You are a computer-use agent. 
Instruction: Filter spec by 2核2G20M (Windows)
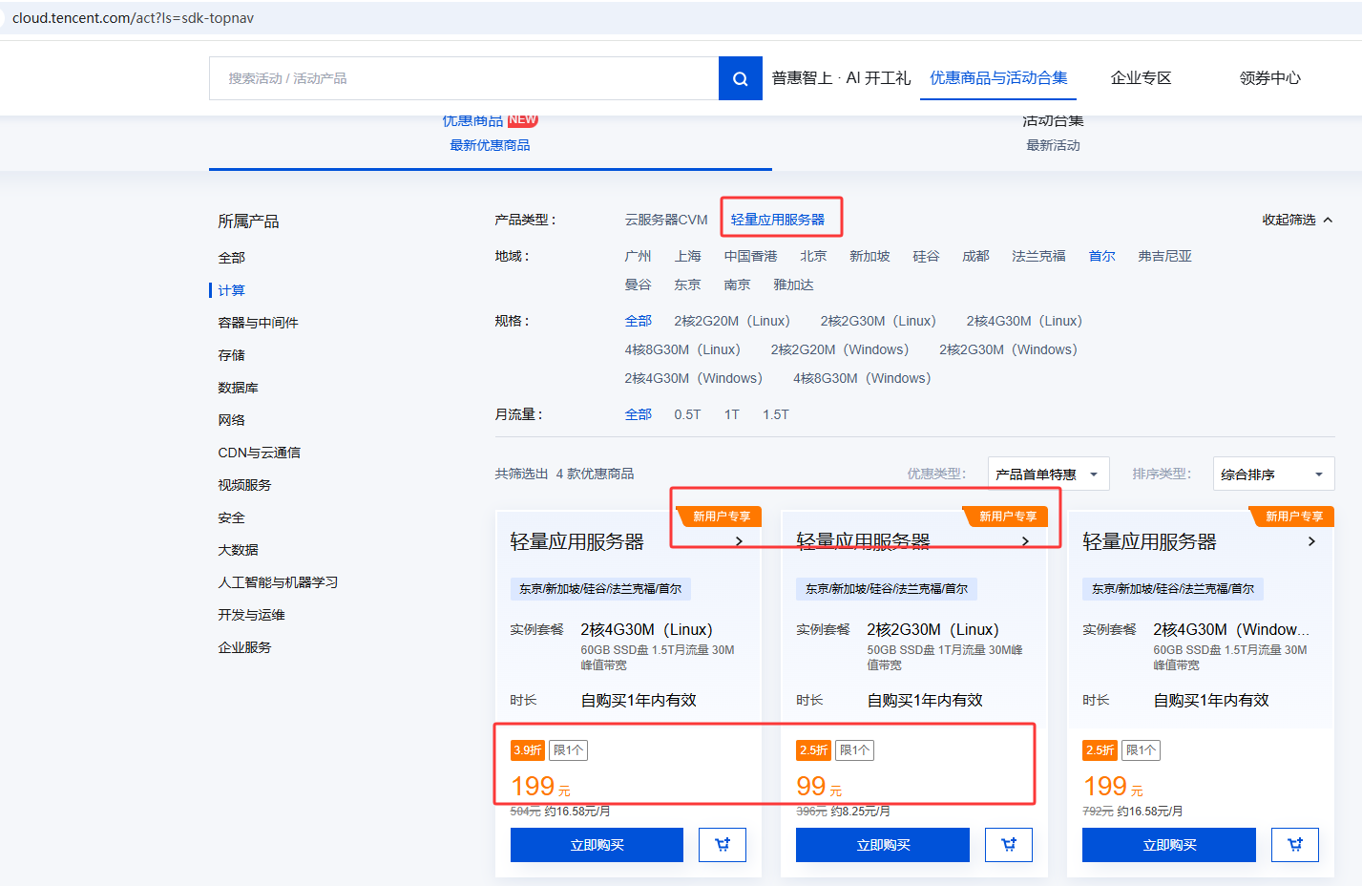pyautogui.click(x=840, y=349)
